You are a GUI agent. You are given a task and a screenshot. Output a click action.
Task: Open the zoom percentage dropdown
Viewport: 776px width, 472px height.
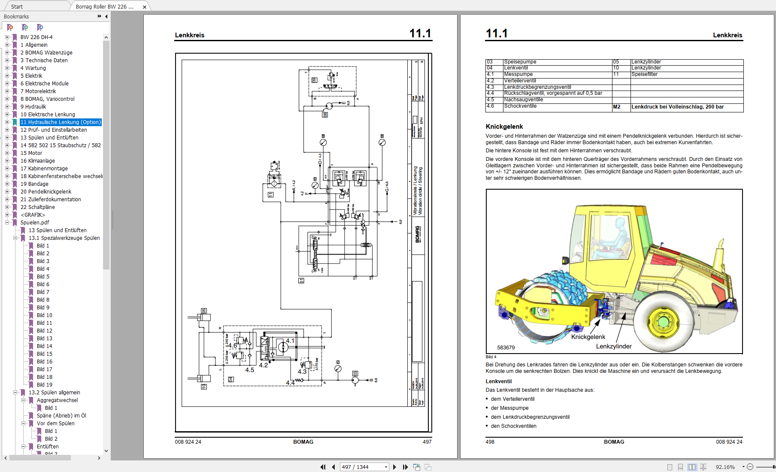click(x=743, y=467)
